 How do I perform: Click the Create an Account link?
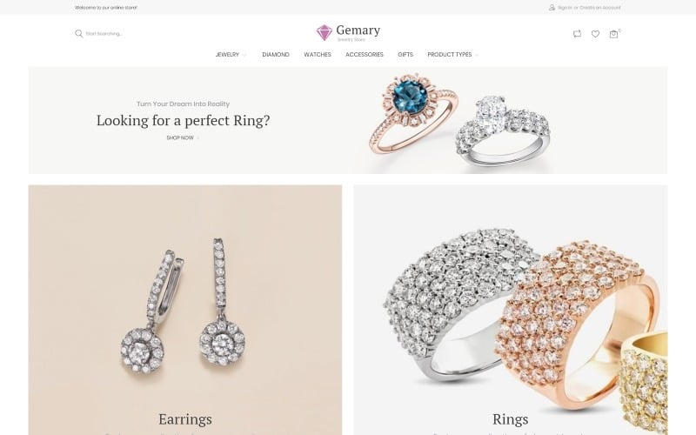point(600,8)
